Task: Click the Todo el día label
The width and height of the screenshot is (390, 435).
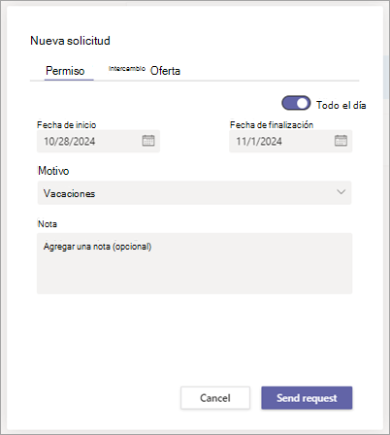Action: (341, 105)
